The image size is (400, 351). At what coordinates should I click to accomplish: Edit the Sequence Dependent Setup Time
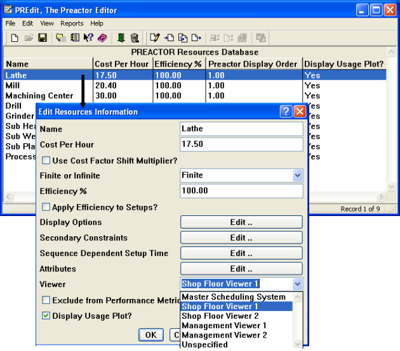tap(241, 253)
